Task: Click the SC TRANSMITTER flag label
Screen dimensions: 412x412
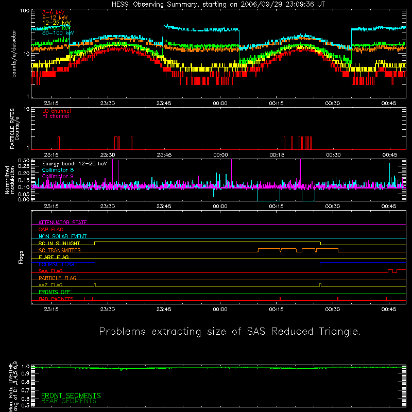Action: coord(59,250)
